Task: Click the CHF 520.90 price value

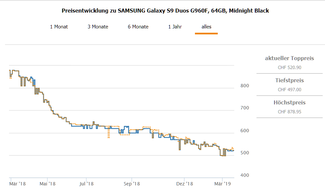Action: [289, 67]
